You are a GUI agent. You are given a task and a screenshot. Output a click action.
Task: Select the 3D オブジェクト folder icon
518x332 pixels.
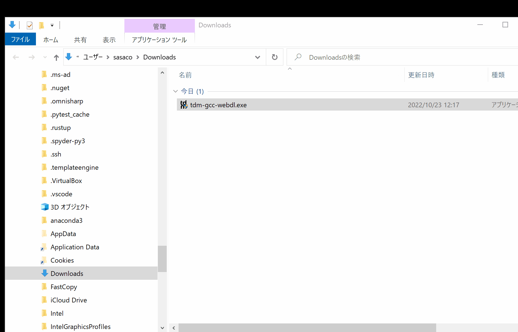click(x=45, y=207)
